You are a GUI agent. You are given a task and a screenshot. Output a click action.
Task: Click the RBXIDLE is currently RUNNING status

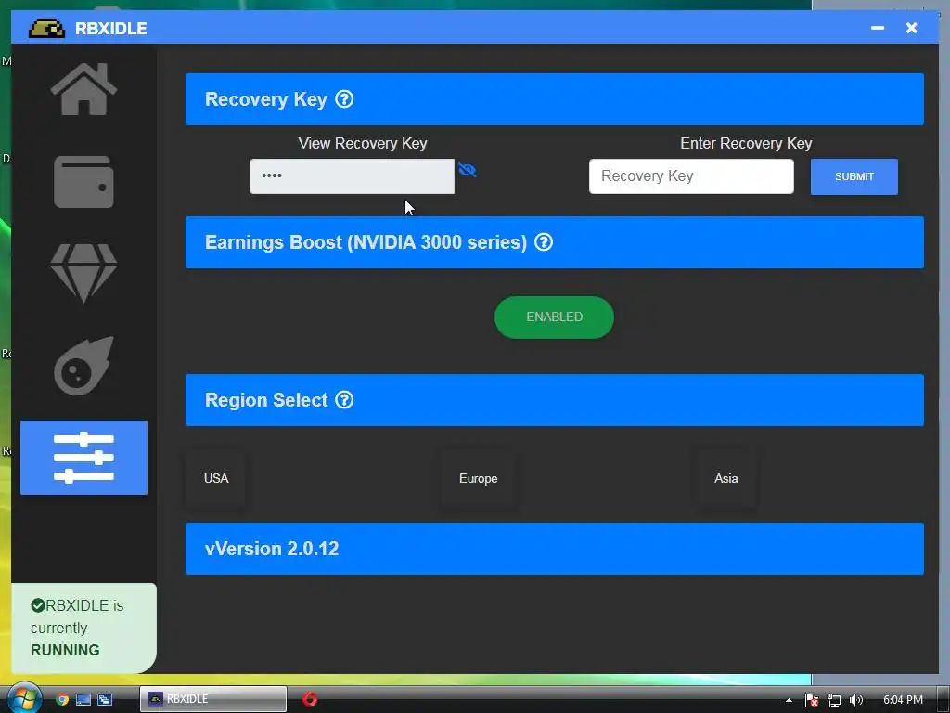click(x=83, y=629)
